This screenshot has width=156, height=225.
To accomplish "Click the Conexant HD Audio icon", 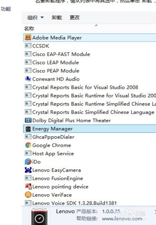I will (x=28, y=79).
